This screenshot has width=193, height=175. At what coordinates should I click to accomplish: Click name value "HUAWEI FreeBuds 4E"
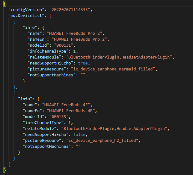66,105
